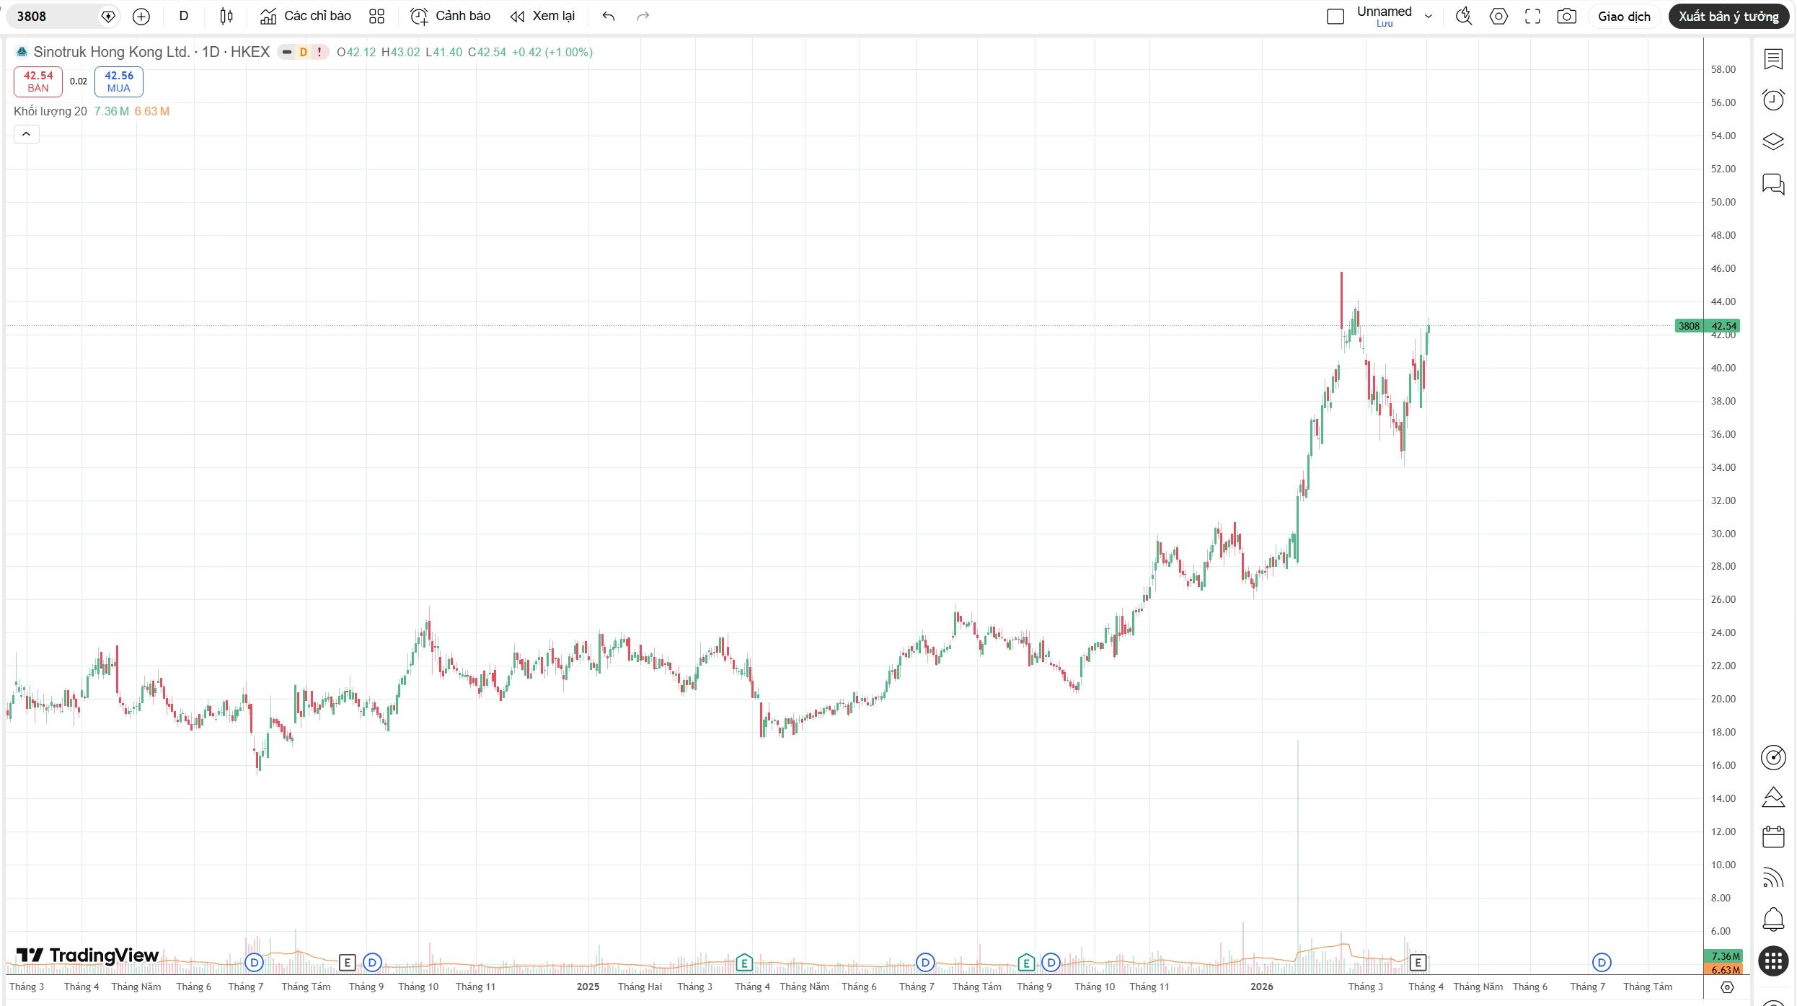Collapse the indicator legend chevron

coord(26,134)
